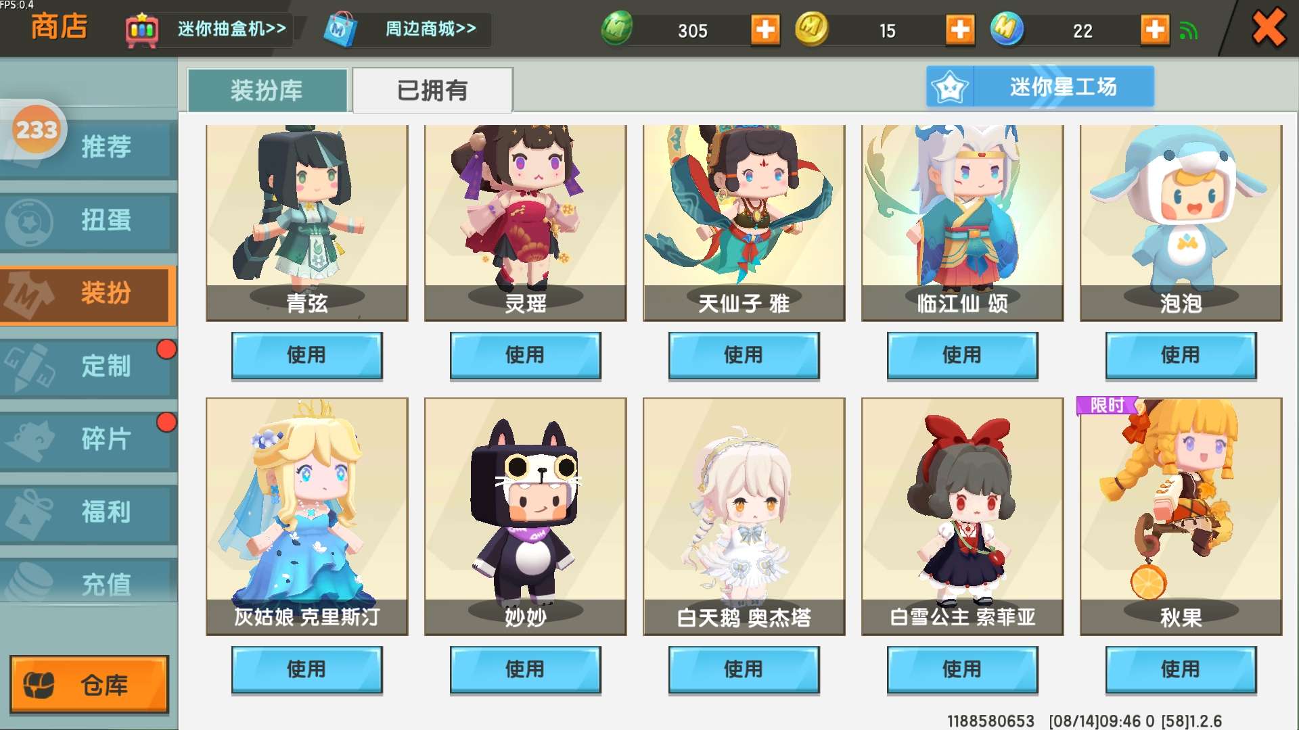This screenshot has width=1299, height=730.
Task: Open the 周边商城 merchandise mall
Action: pos(407,30)
